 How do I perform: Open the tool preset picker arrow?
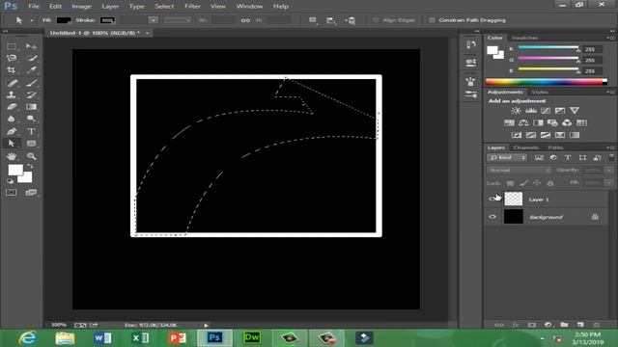(32, 20)
